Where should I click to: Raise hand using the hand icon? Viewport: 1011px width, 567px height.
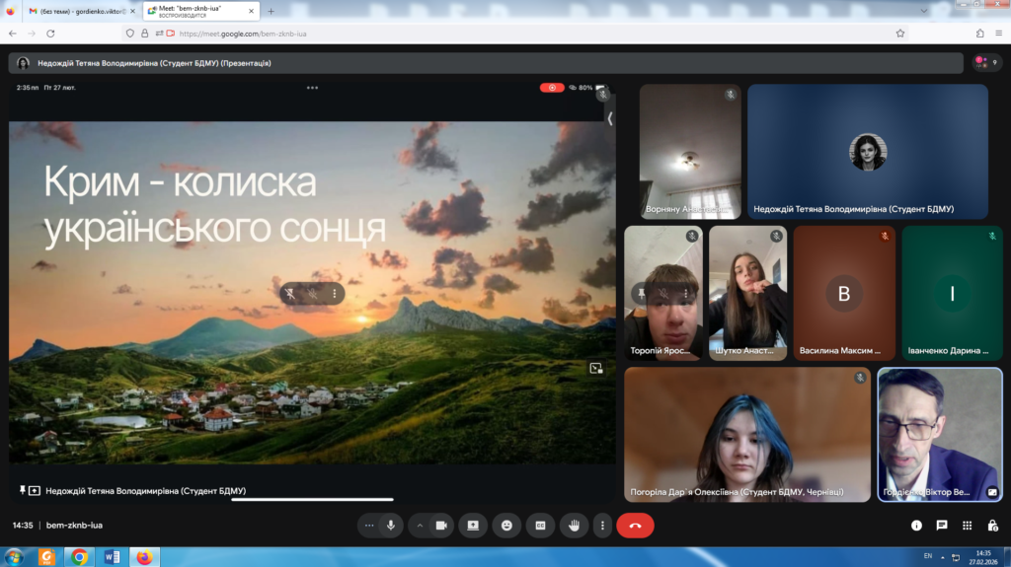pos(574,526)
